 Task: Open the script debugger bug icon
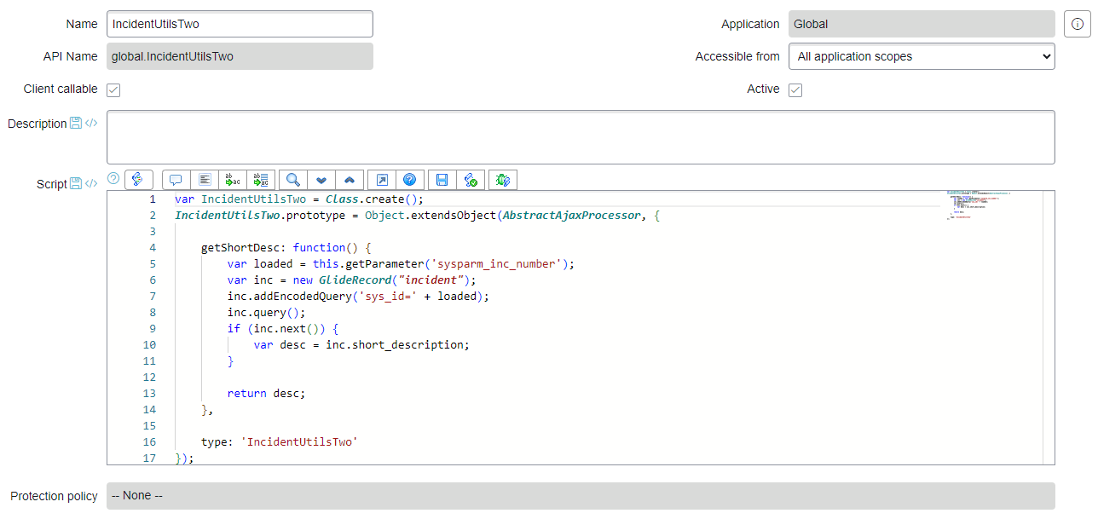point(503,180)
